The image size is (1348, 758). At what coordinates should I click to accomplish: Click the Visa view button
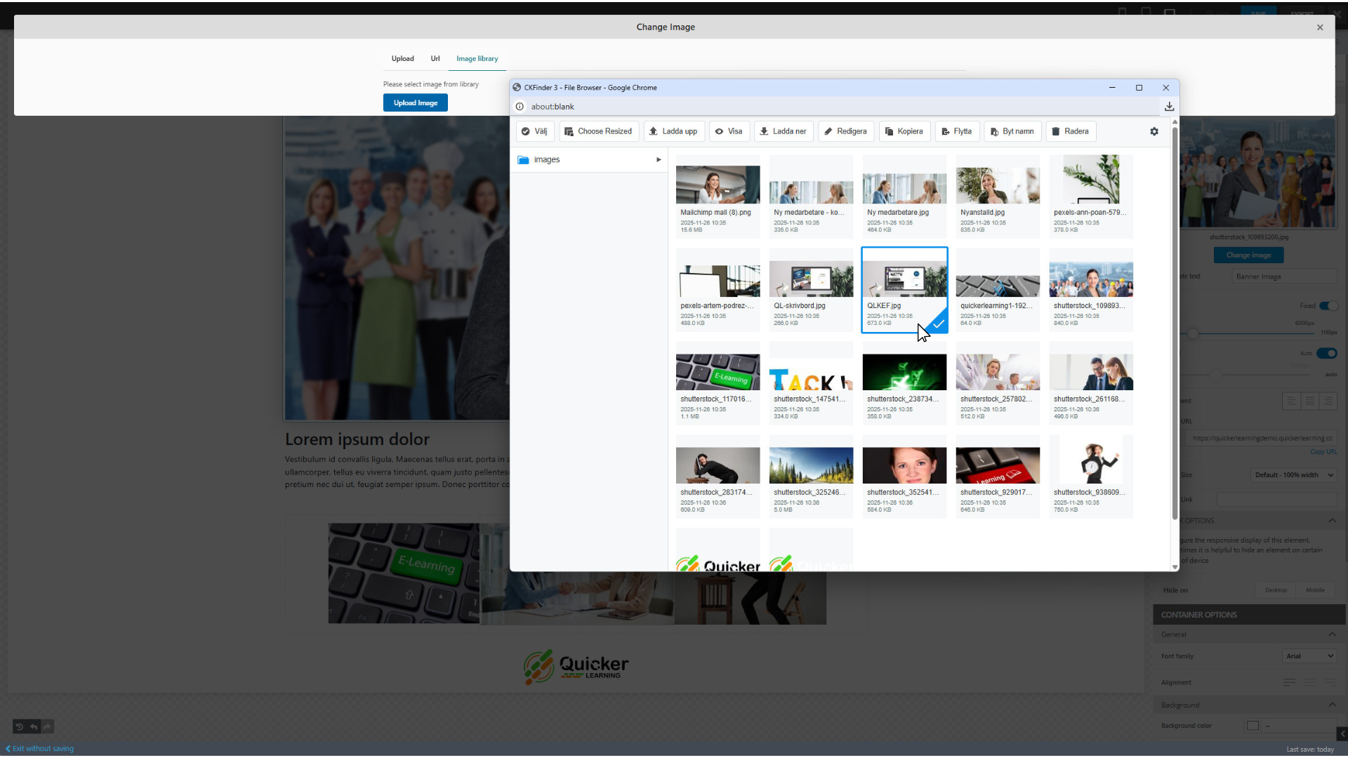[x=728, y=131]
